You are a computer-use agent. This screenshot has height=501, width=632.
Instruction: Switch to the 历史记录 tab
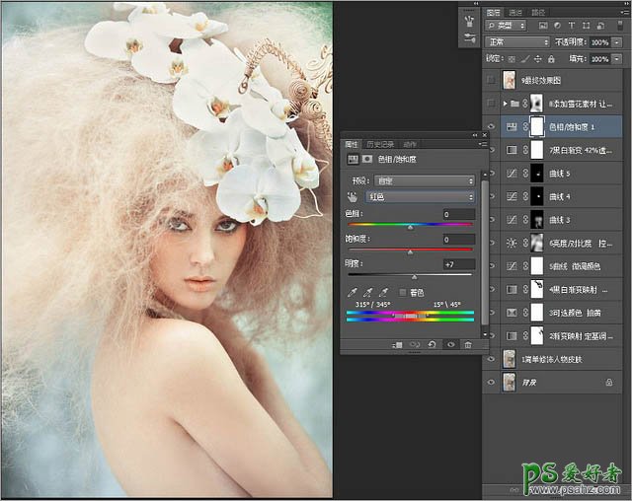tap(381, 144)
